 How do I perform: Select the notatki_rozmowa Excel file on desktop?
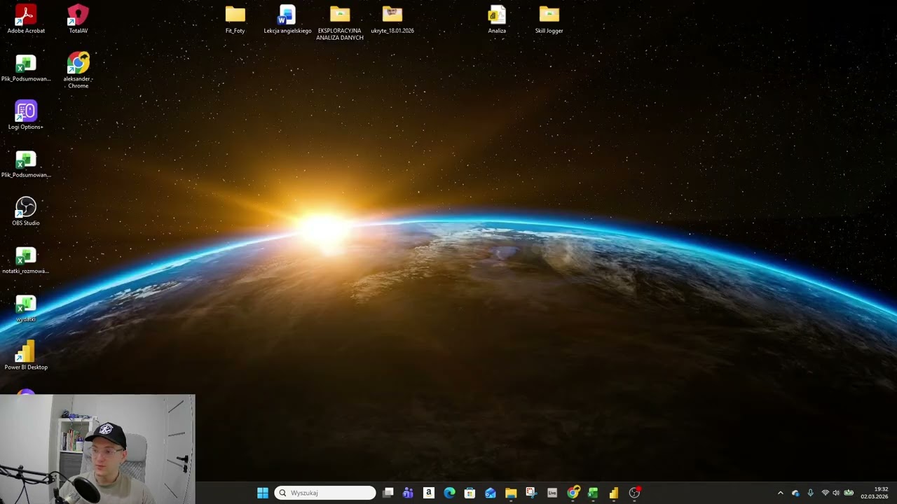[26, 260]
